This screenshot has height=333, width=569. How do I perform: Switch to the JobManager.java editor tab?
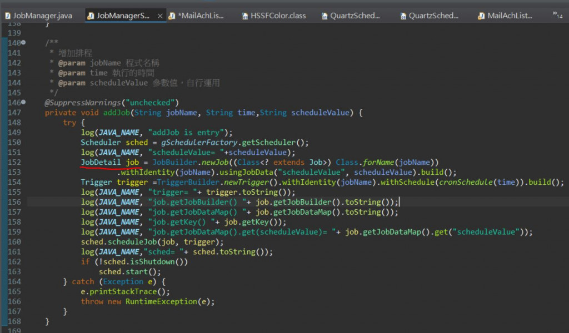point(38,16)
